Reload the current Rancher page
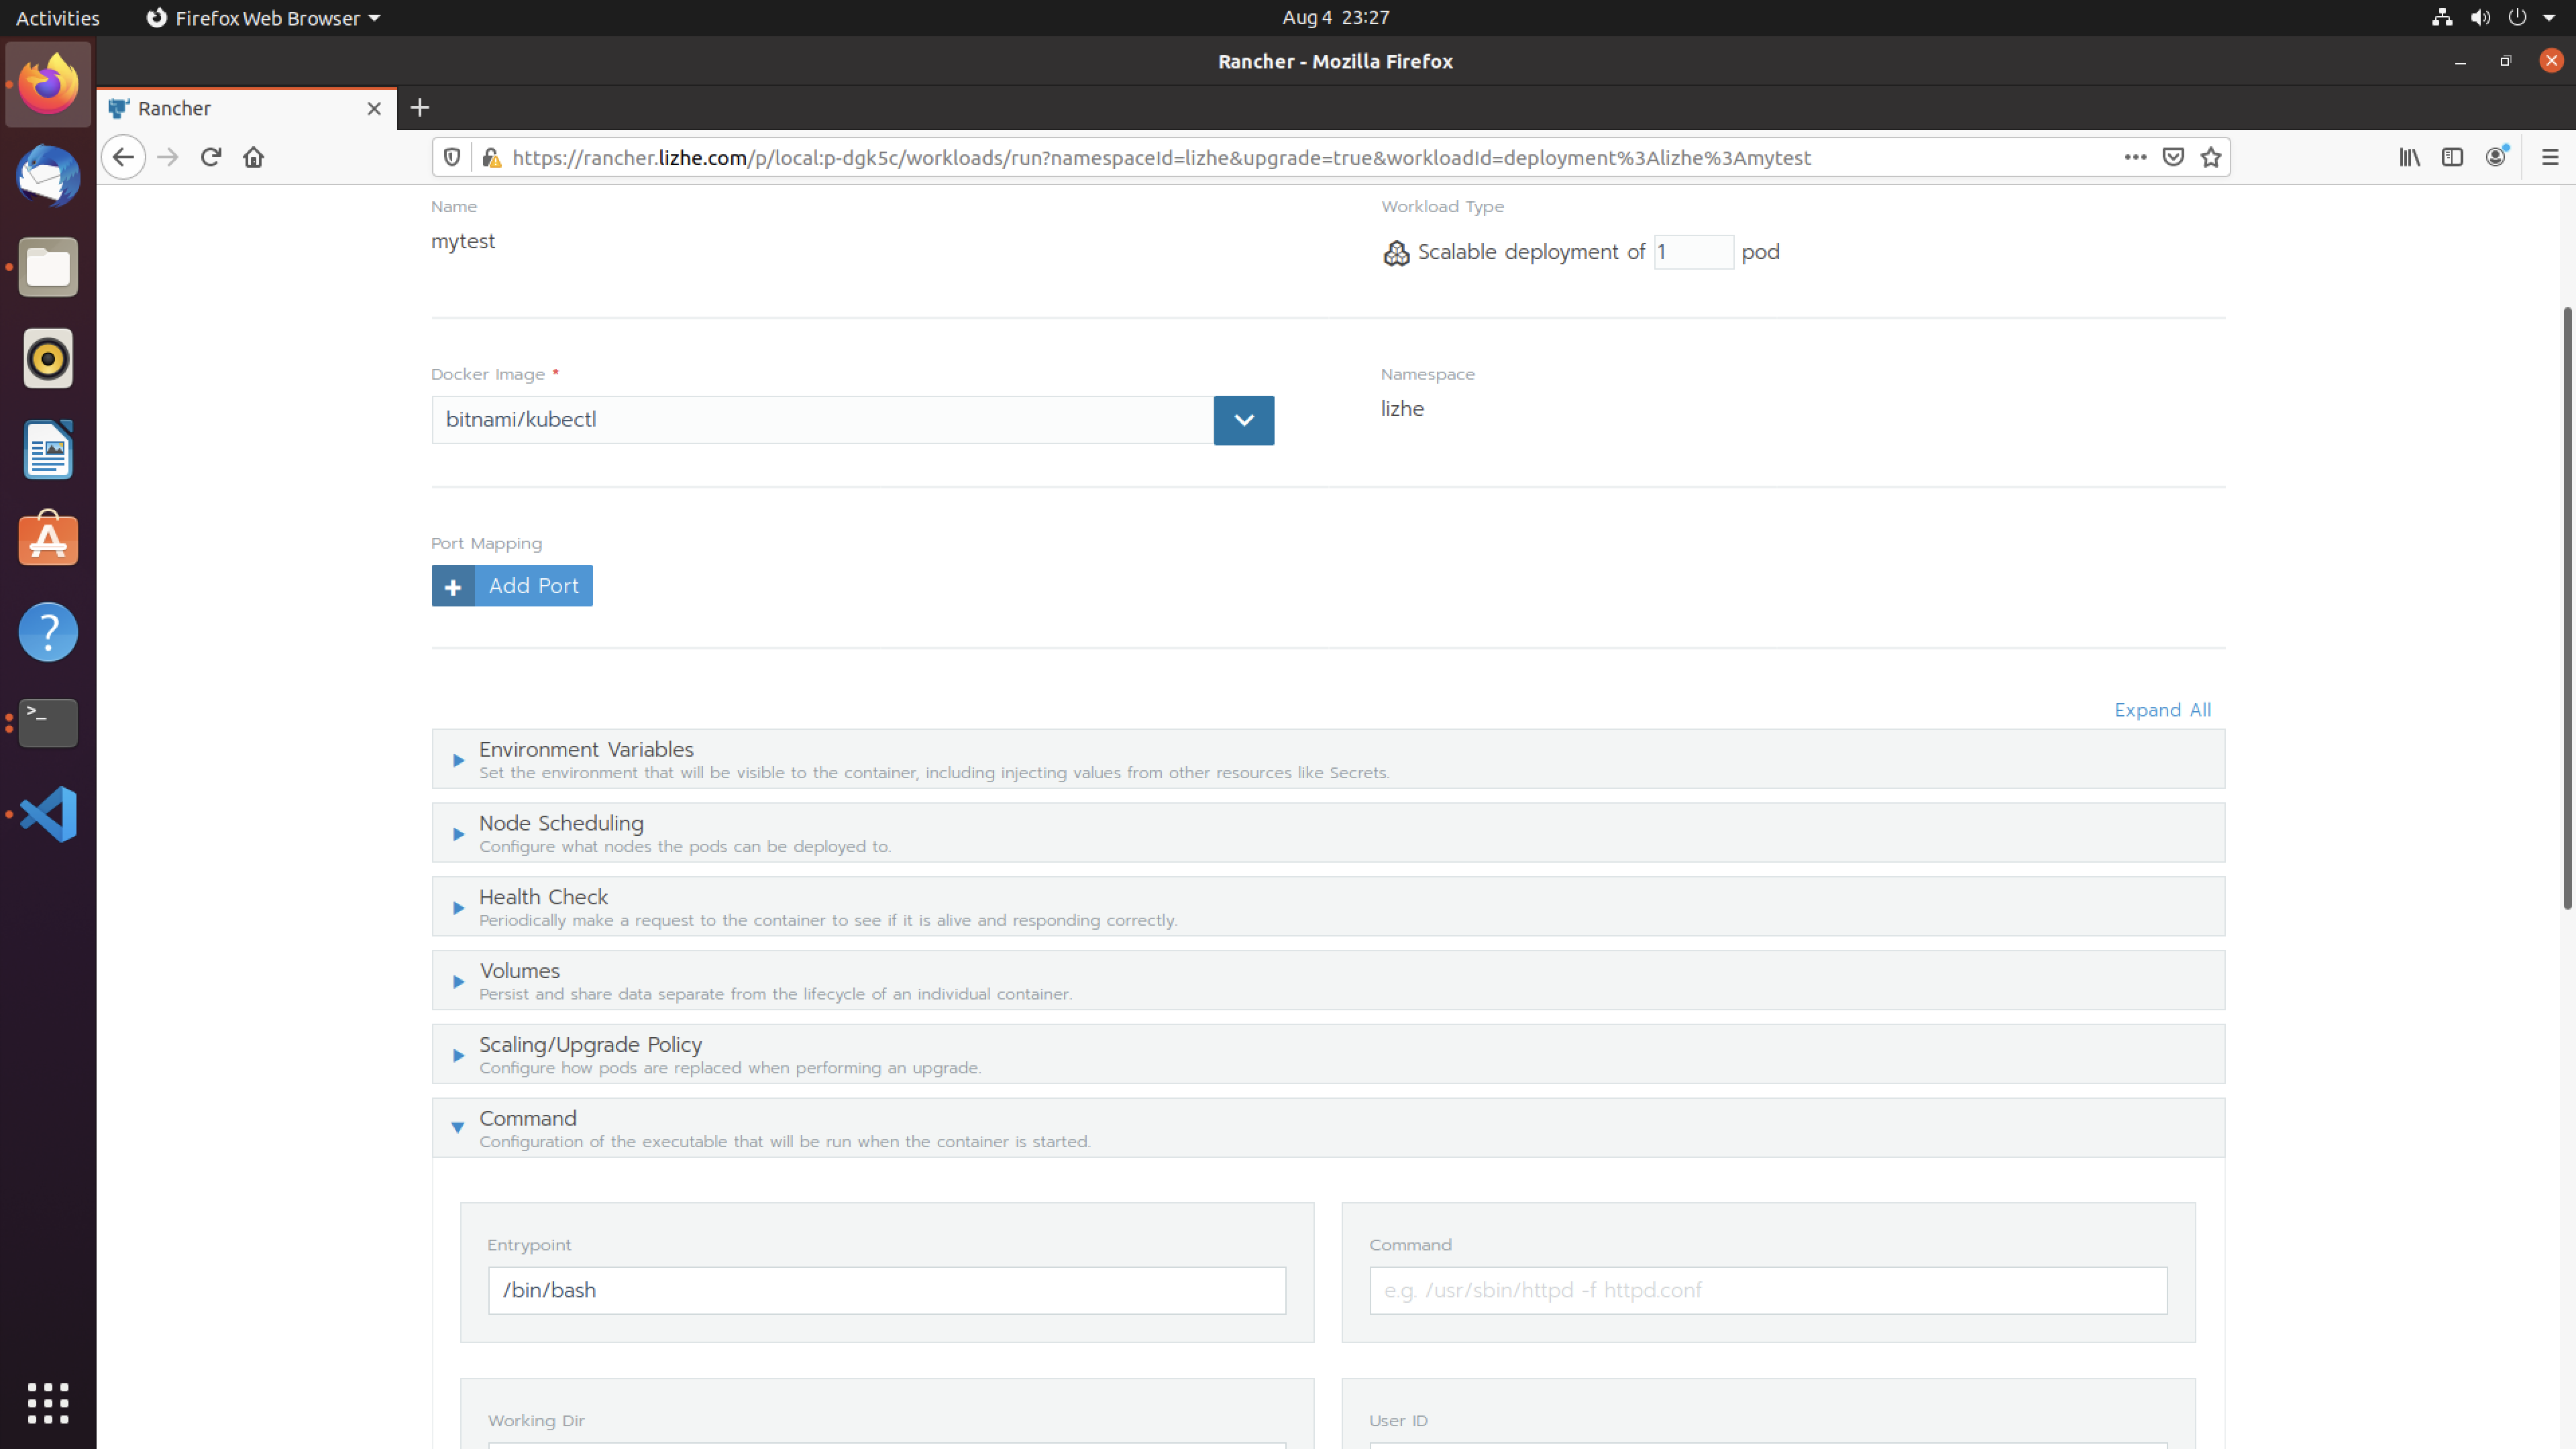Image resolution: width=2576 pixels, height=1449 pixels. tap(211, 157)
